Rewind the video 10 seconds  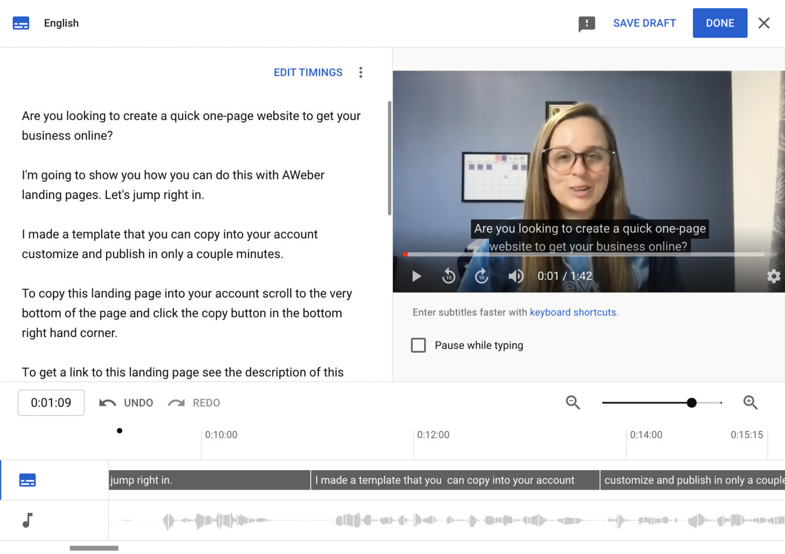[x=448, y=276]
